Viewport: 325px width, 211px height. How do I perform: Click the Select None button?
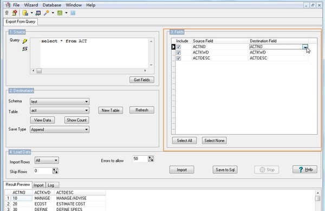pos(214,141)
